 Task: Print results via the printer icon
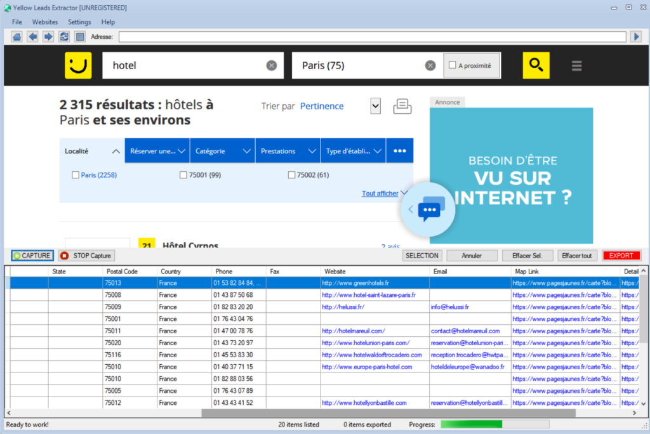tap(402, 106)
